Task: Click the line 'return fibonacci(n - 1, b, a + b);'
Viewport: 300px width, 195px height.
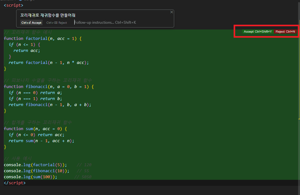Action: (x=50, y=104)
